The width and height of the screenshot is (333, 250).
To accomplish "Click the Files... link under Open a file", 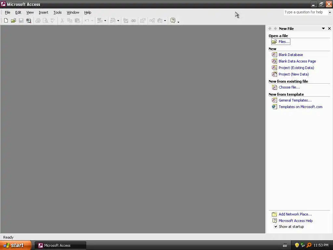I will (x=284, y=42).
